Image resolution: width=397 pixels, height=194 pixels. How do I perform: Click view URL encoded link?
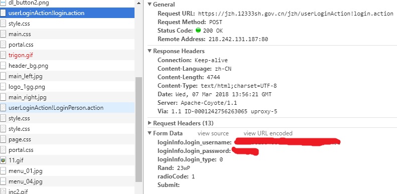tap(268, 133)
